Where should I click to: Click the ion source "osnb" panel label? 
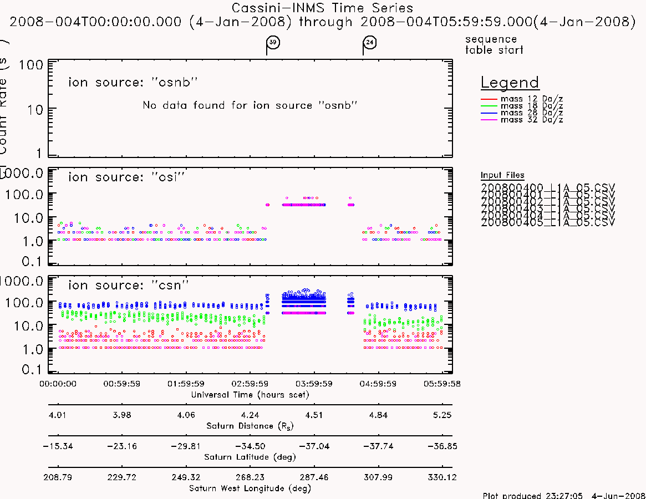coord(133,82)
